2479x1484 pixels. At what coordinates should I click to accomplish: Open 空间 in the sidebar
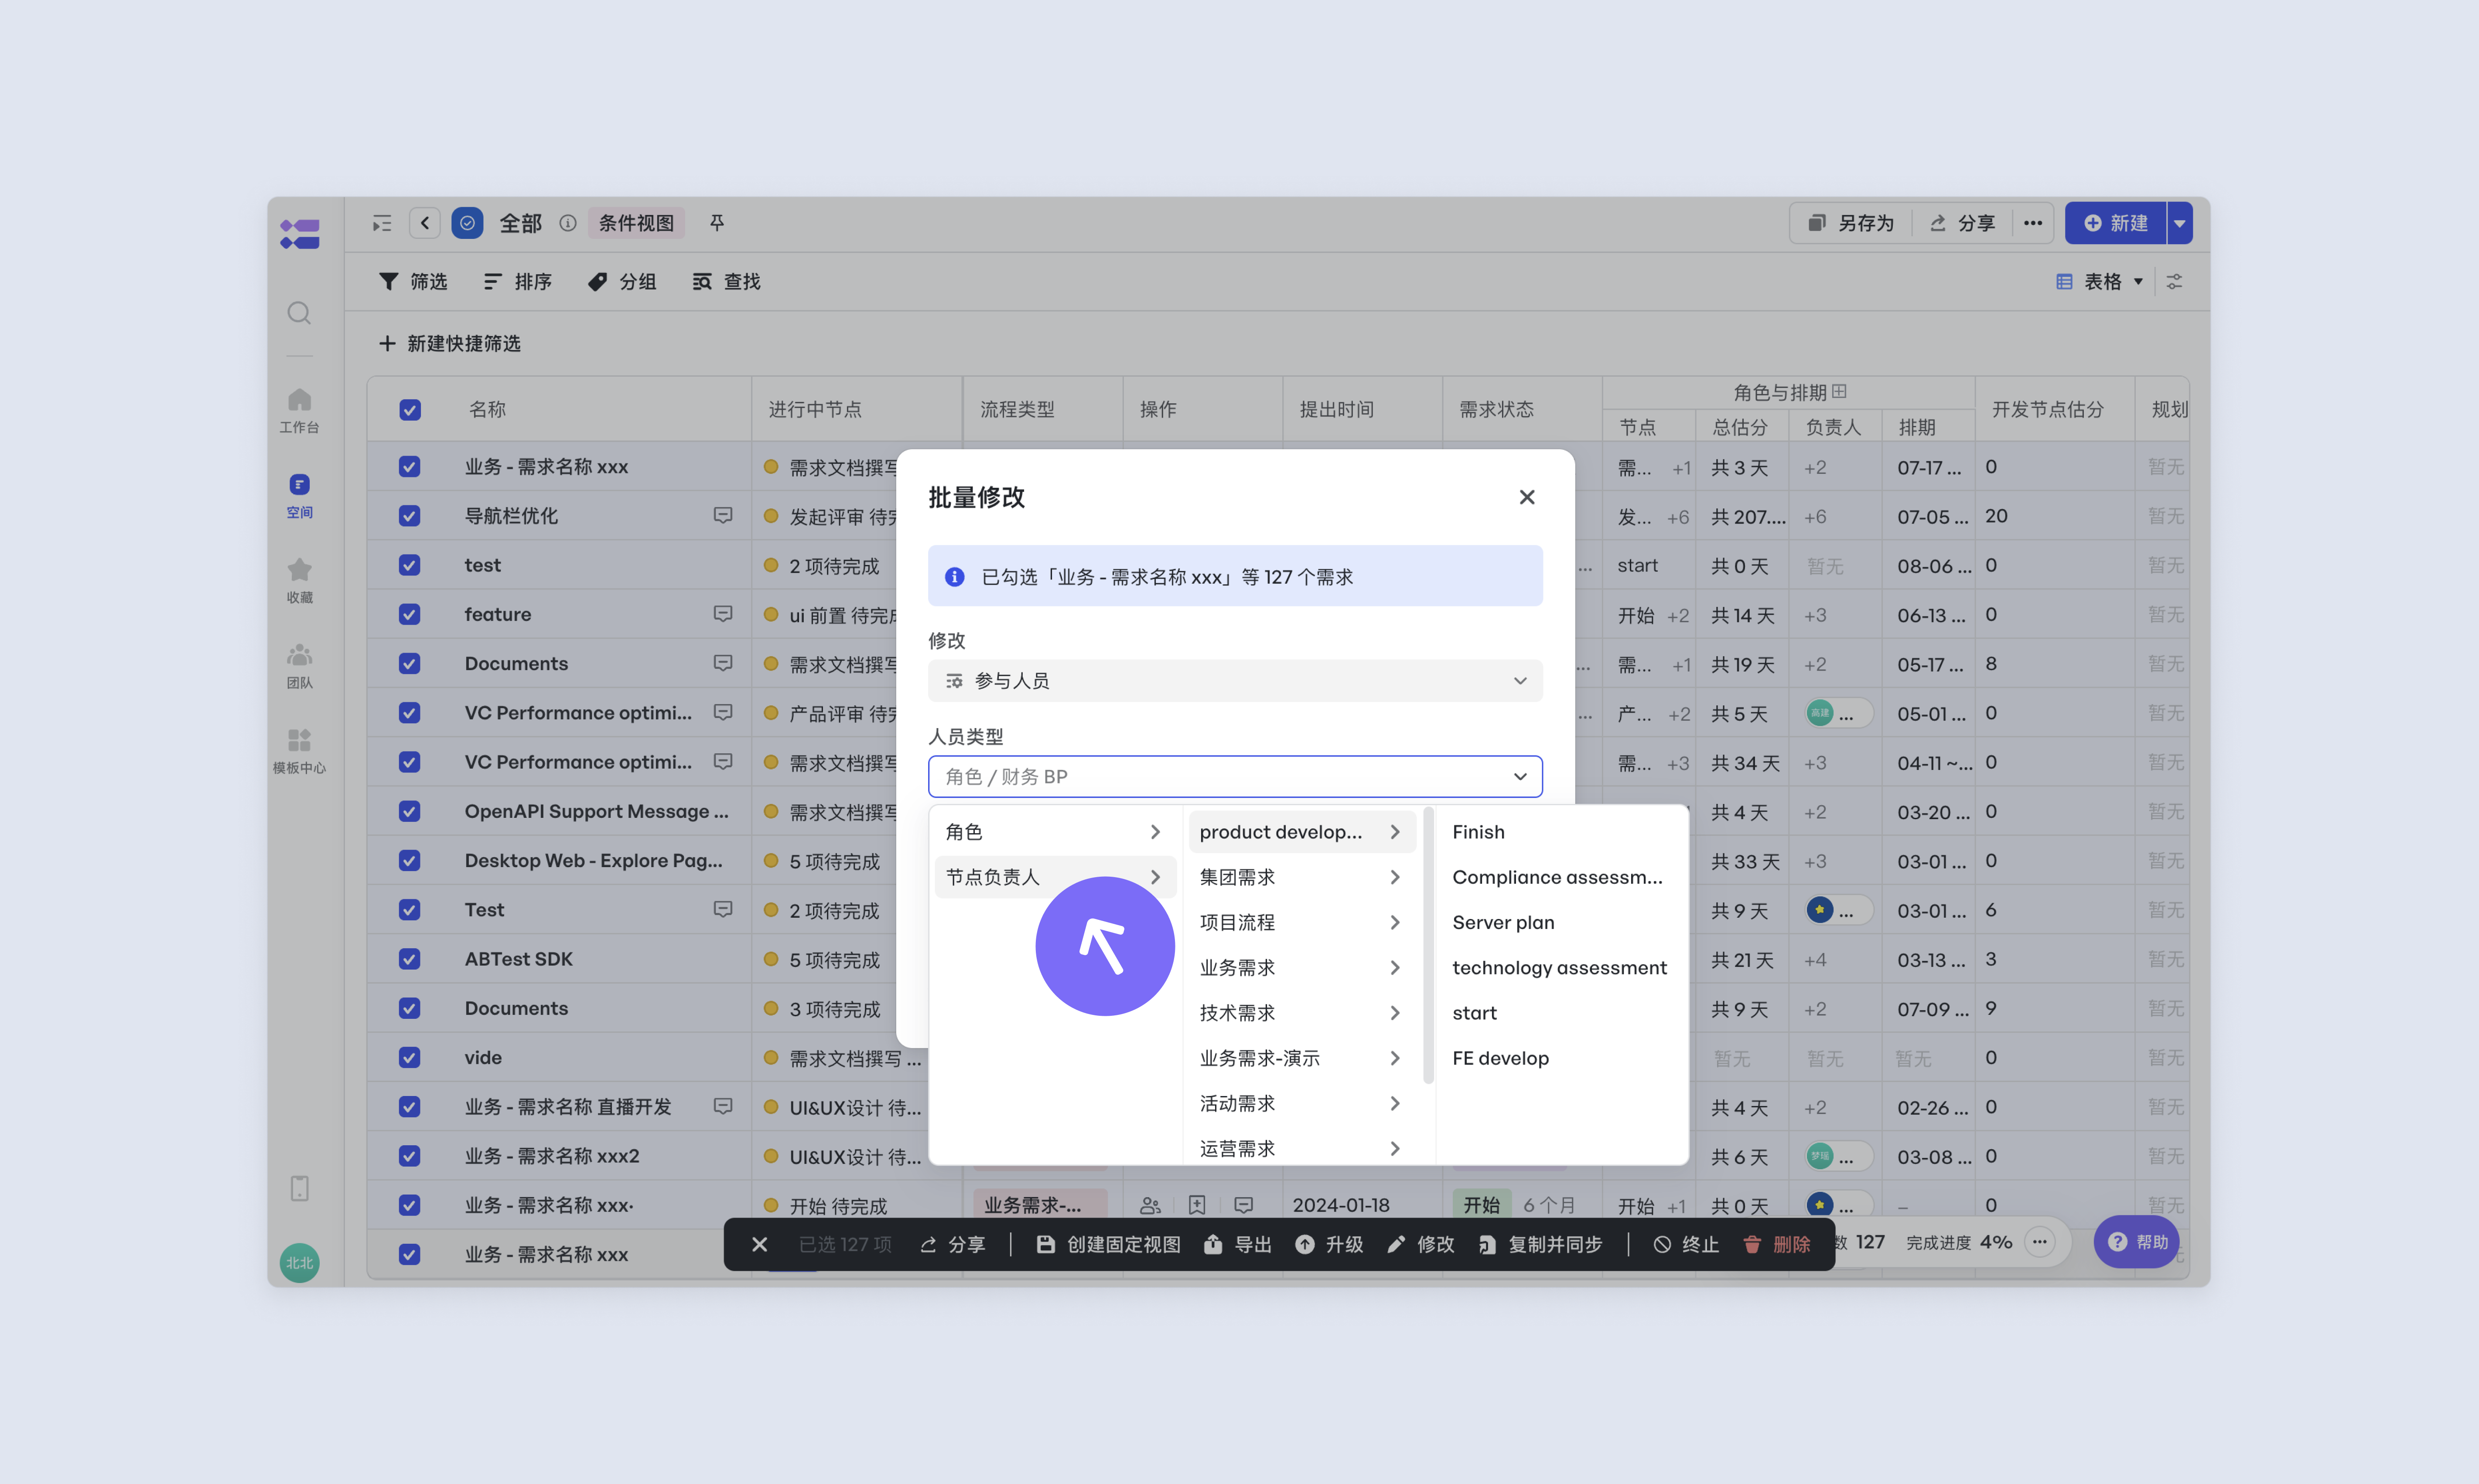(x=299, y=496)
